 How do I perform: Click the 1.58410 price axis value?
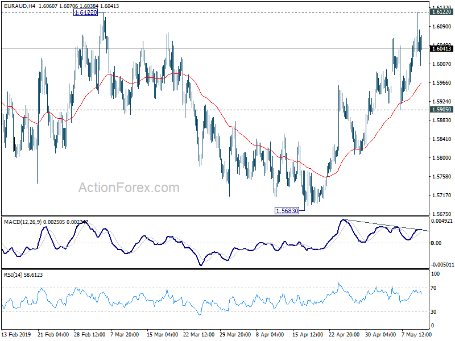(x=442, y=139)
